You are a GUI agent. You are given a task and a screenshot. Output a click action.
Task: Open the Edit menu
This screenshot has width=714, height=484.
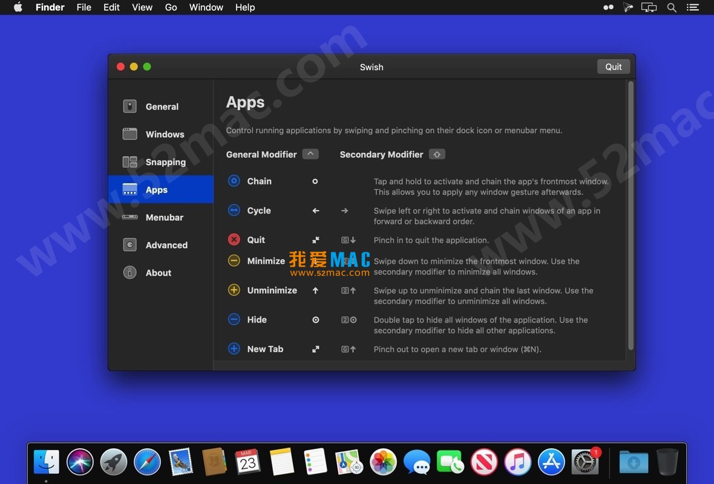(x=111, y=7)
